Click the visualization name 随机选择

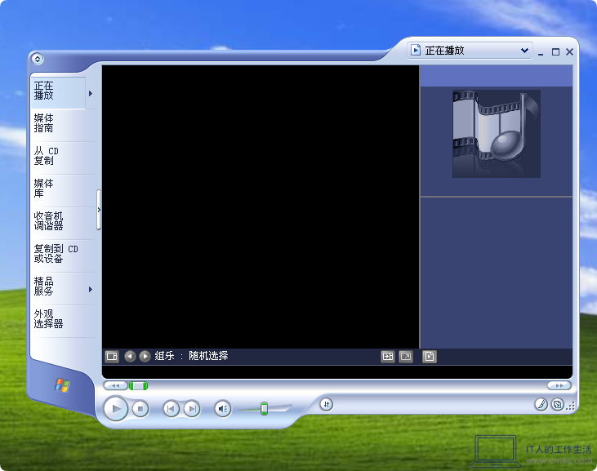point(208,356)
